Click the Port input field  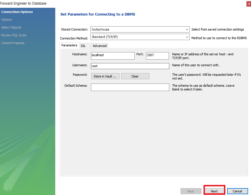pos(157,56)
